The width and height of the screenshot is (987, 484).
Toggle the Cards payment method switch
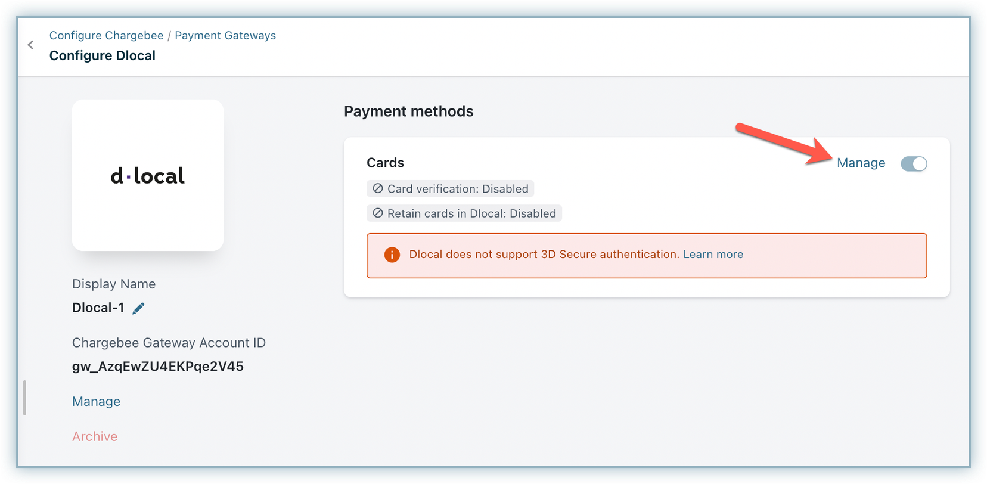pyautogui.click(x=914, y=163)
